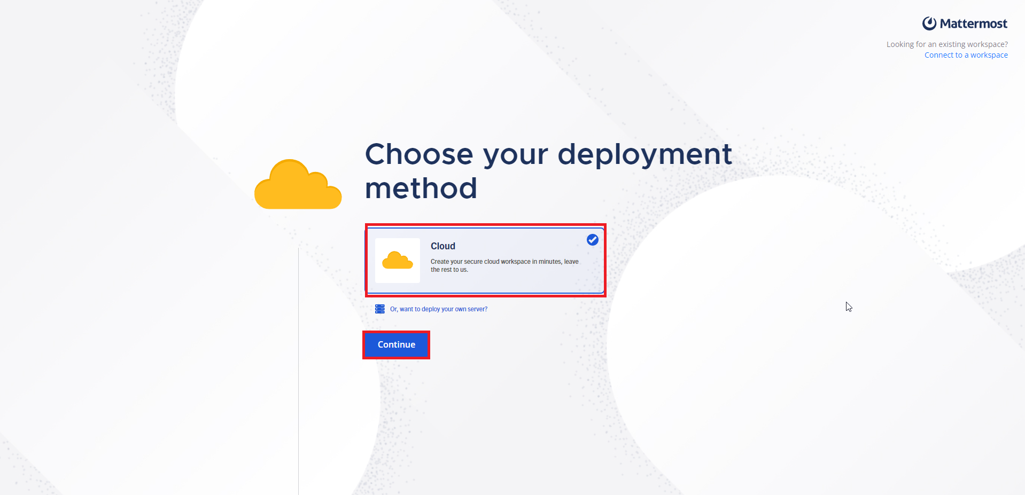
Task: Click the large yellow cloud illustration
Action: pyautogui.click(x=298, y=184)
